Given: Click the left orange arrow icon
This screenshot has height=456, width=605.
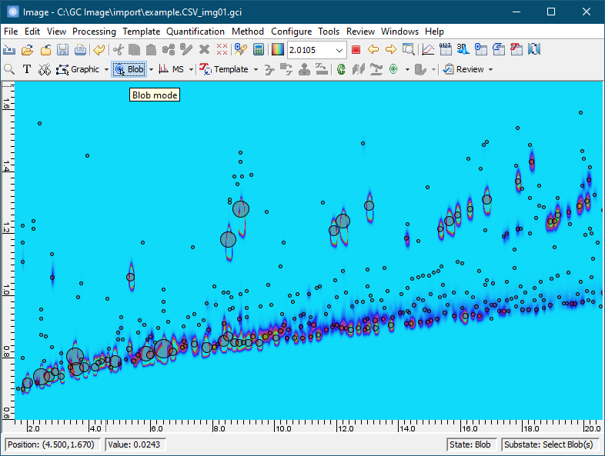Looking at the screenshot, I should [x=373, y=50].
